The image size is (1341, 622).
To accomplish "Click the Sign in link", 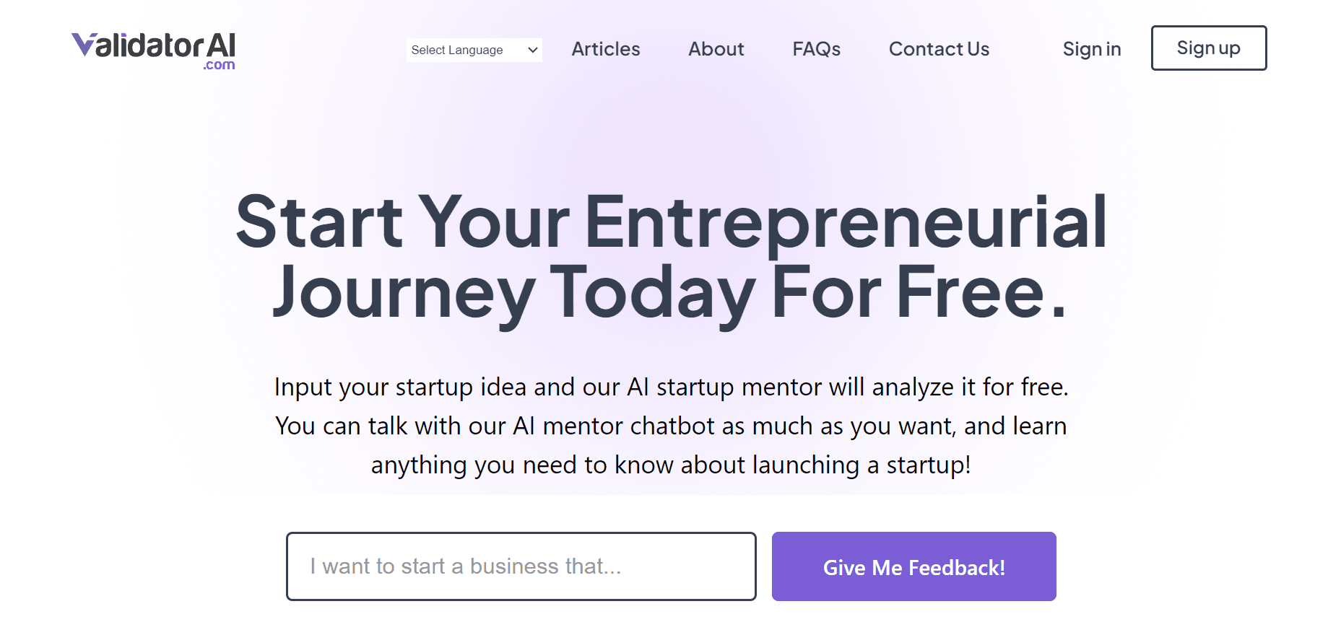I will [x=1091, y=49].
